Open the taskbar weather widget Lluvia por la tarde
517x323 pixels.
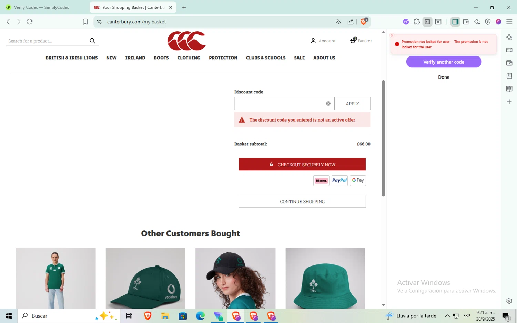click(411, 316)
